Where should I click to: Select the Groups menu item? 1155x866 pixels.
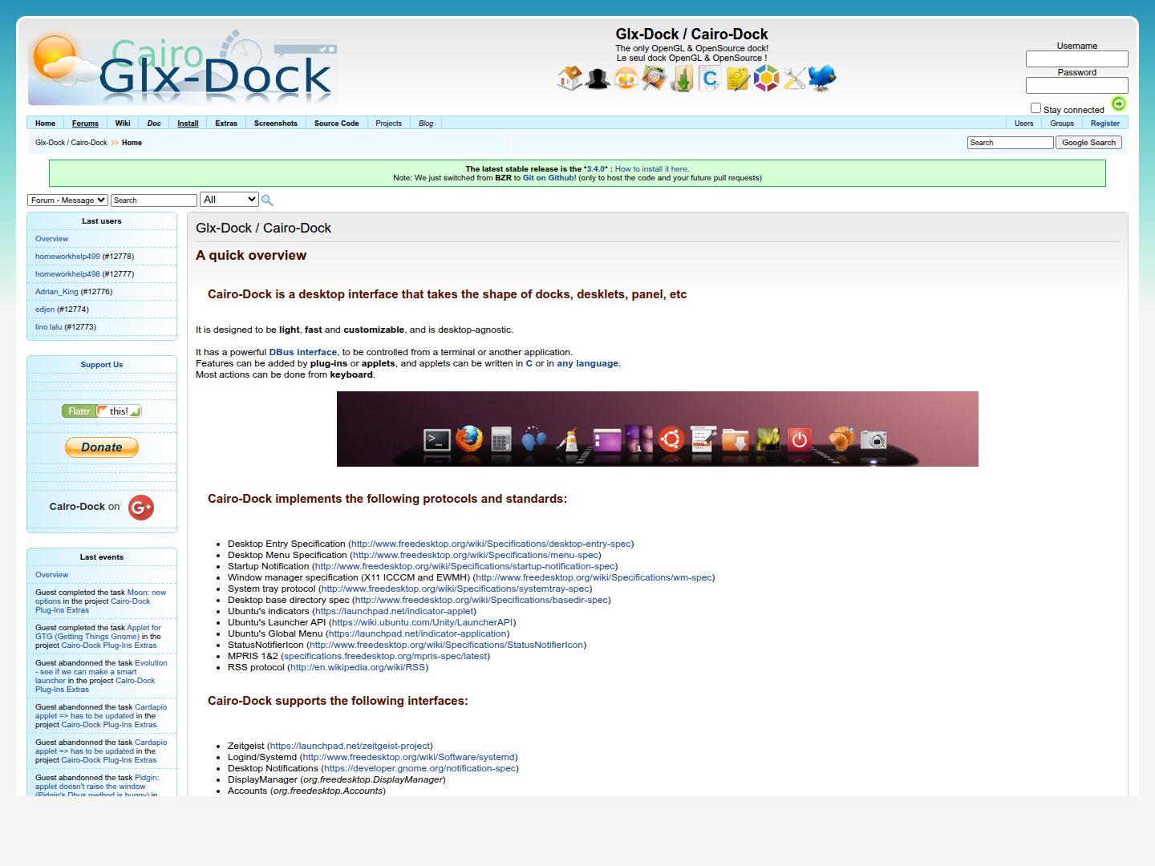tap(1062, 123)
